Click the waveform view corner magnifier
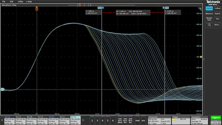The width and height of the screenshot is (222, 125). (200, 9)
